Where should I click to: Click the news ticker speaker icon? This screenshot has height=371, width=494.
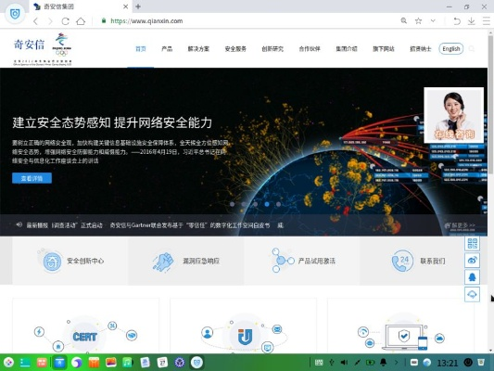pos(19,224)
